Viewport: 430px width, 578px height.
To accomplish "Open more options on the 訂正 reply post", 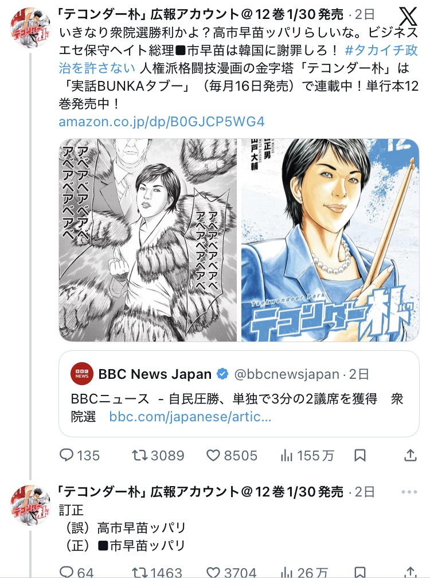I will click(x=409, y=492).
